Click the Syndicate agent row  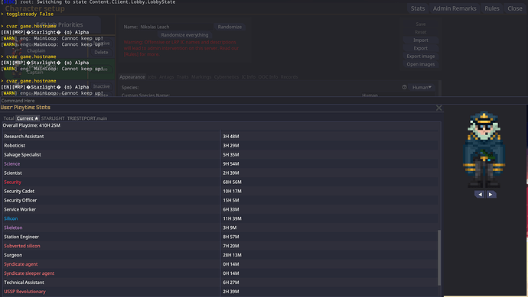point(220,264)
